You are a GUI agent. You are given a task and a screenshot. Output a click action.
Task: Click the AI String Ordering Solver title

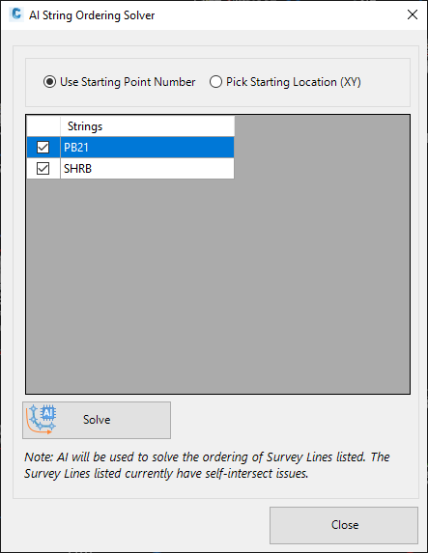(x=92, y=15)
